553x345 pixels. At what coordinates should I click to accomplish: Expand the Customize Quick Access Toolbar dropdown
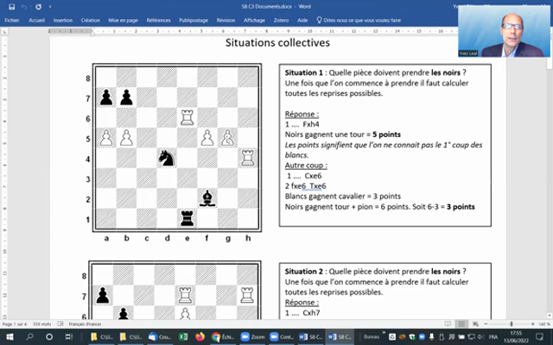(48, 7)
